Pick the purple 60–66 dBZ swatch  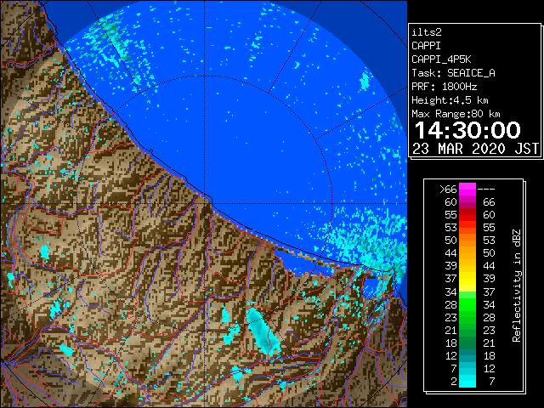pos(467,202)
